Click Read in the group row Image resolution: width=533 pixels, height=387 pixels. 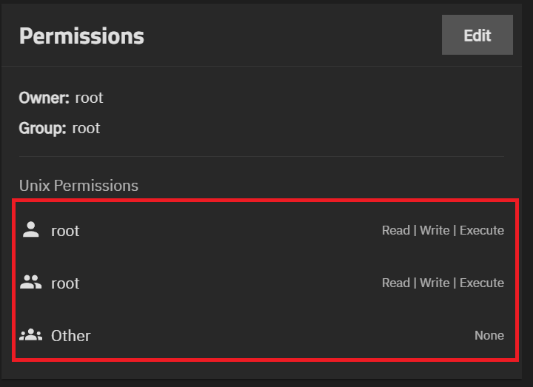pos(396,283)
